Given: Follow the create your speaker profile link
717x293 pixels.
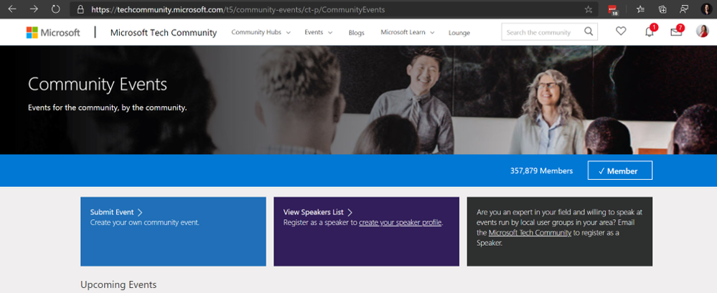Looking at the screenshot, I should (400, 223).
